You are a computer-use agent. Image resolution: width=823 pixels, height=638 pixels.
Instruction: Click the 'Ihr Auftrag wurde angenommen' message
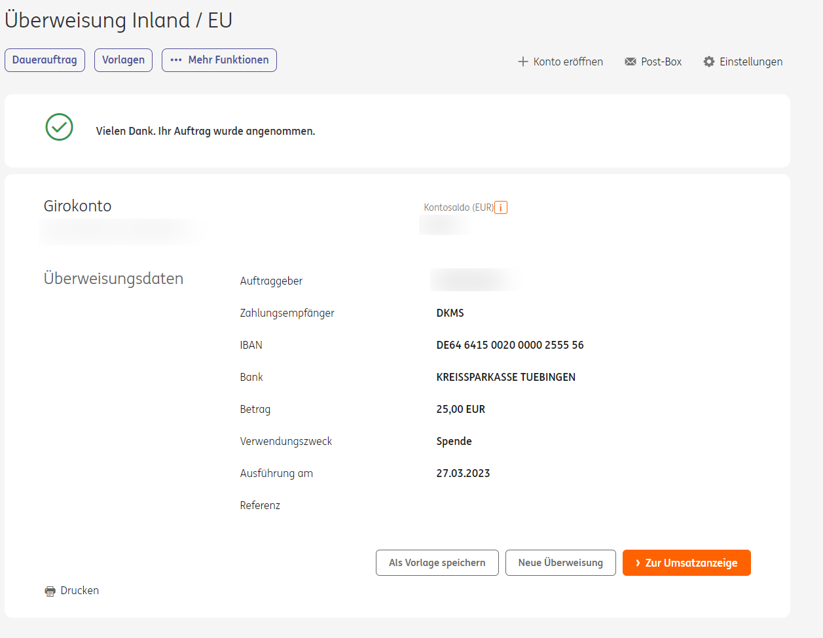pos(206,131)
